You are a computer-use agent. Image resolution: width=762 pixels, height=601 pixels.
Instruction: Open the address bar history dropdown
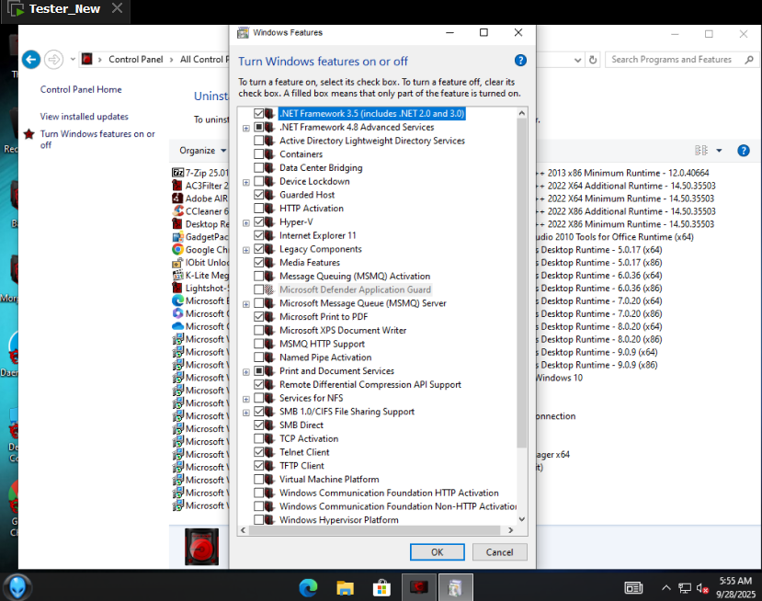coord(577,61)
